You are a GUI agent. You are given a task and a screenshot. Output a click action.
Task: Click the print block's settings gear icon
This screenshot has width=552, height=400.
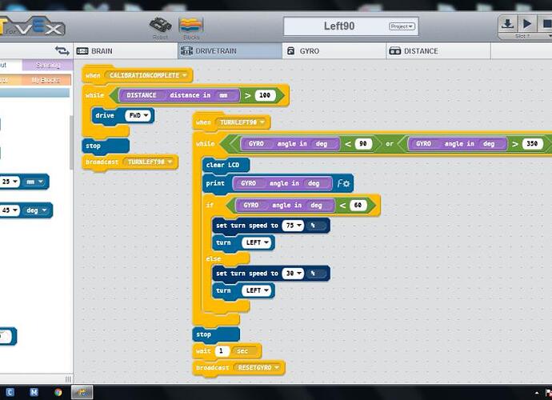343,183
